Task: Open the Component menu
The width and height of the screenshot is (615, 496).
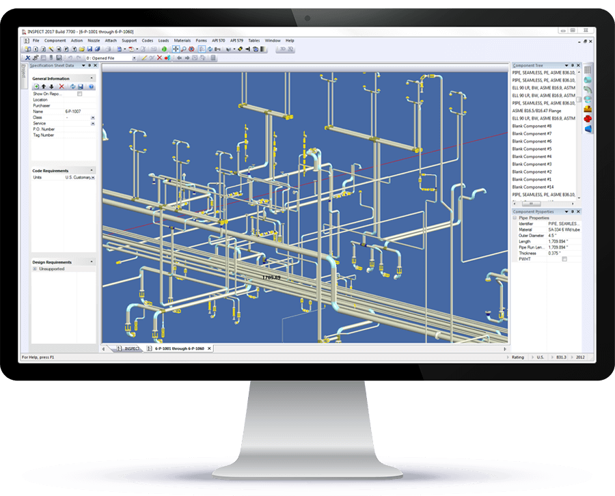Action: pos(55,40)
